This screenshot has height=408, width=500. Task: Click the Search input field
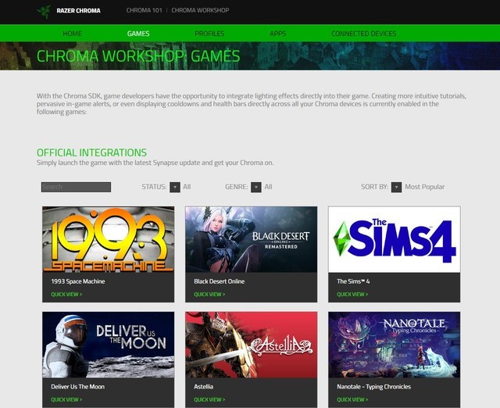point(77,187)
